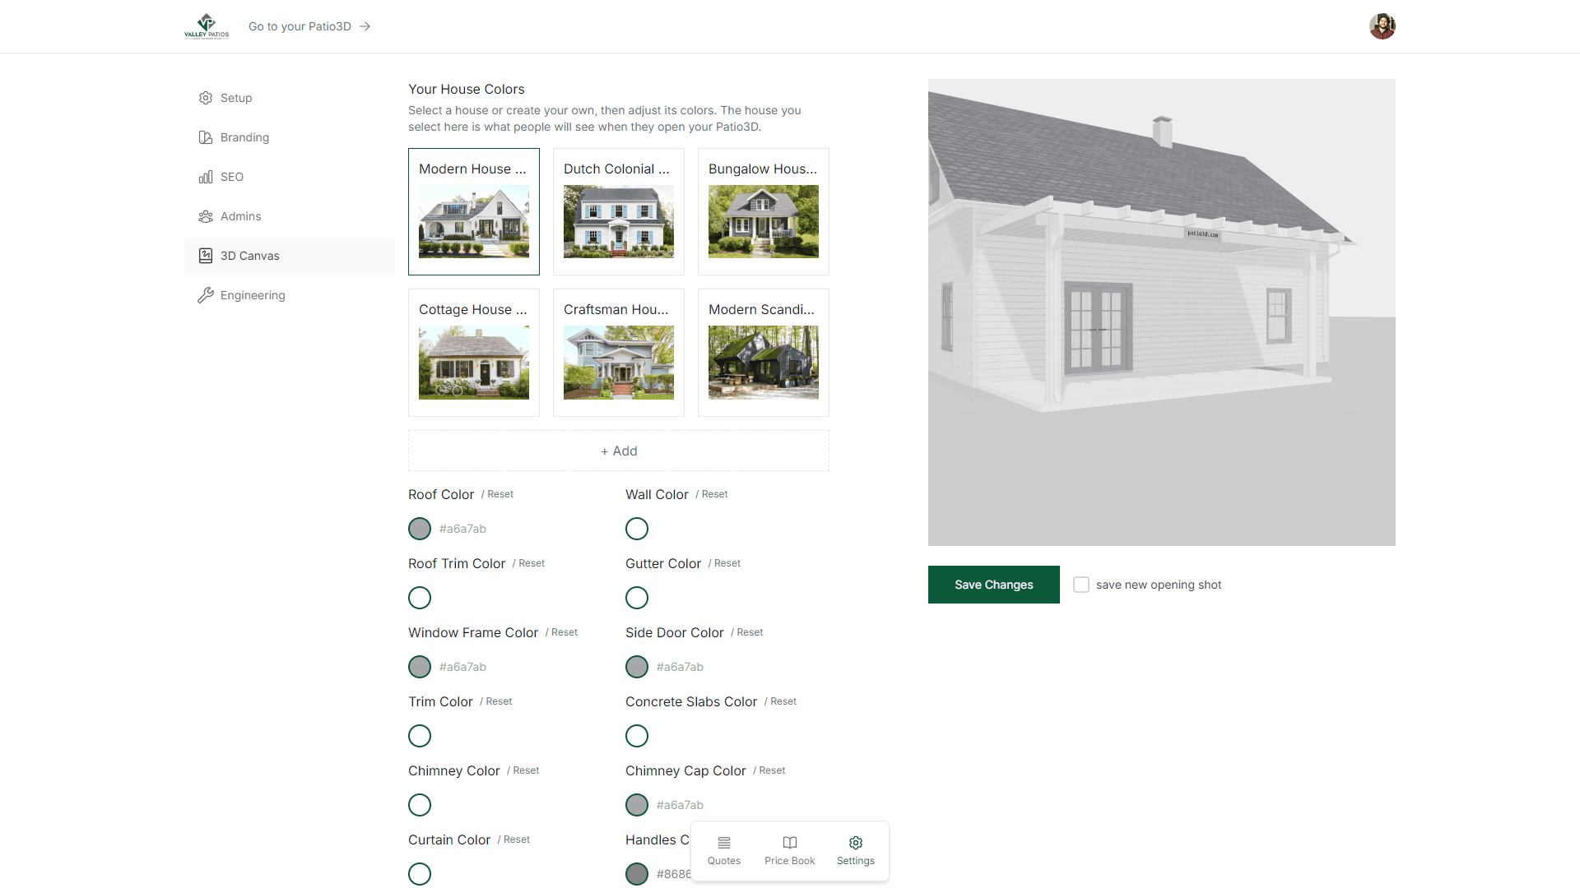This screenshot has height=888, width=1580.
Task: Open the Roof Color swatch
Action: click(x=420, y=529)
